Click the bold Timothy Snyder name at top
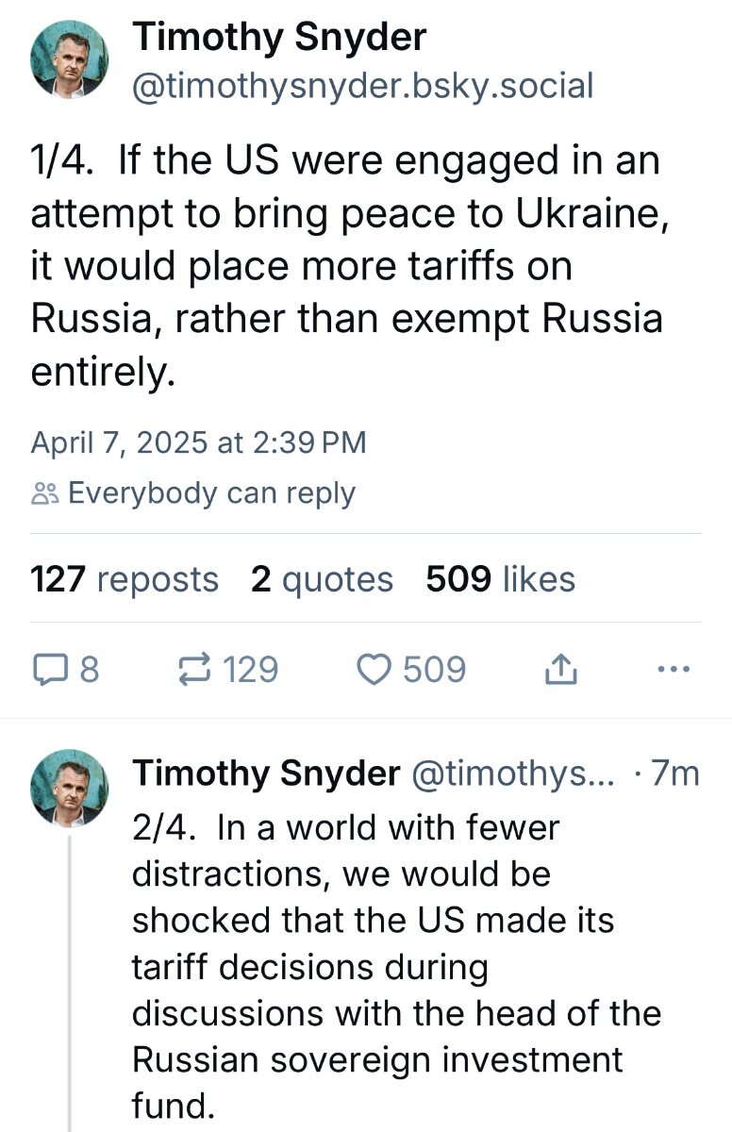732x1132 pixels. pos(279,38)
